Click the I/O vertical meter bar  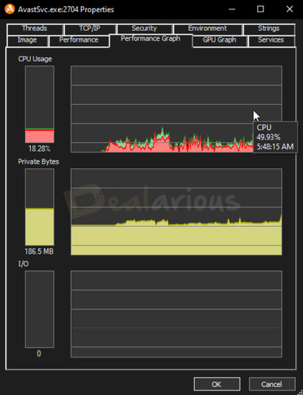(39, 310)
